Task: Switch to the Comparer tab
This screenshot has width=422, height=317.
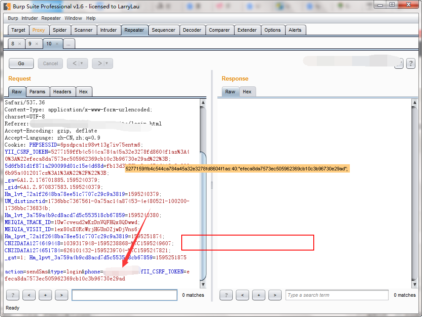Action: coord(219,30)
